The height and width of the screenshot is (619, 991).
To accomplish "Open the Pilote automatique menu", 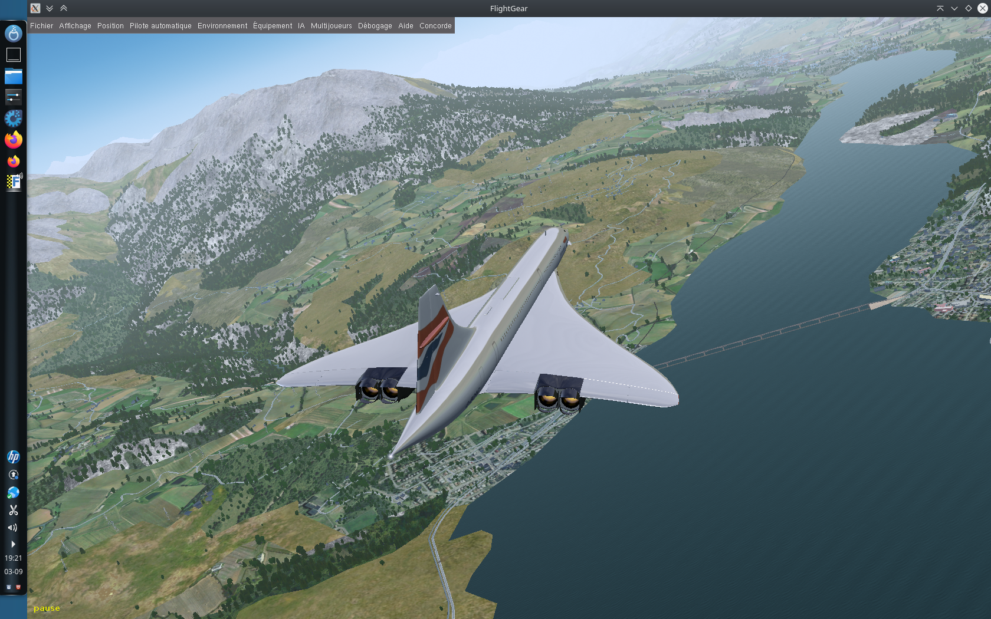I will point(160,26).
